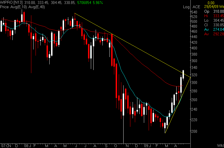Click the Lo 304.45 value
224x148 pixels.
click(x=219, y=20)
